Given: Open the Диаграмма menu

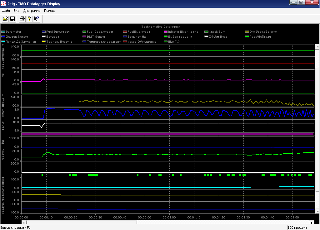Looking at the screenshot, I should point(32,11).
